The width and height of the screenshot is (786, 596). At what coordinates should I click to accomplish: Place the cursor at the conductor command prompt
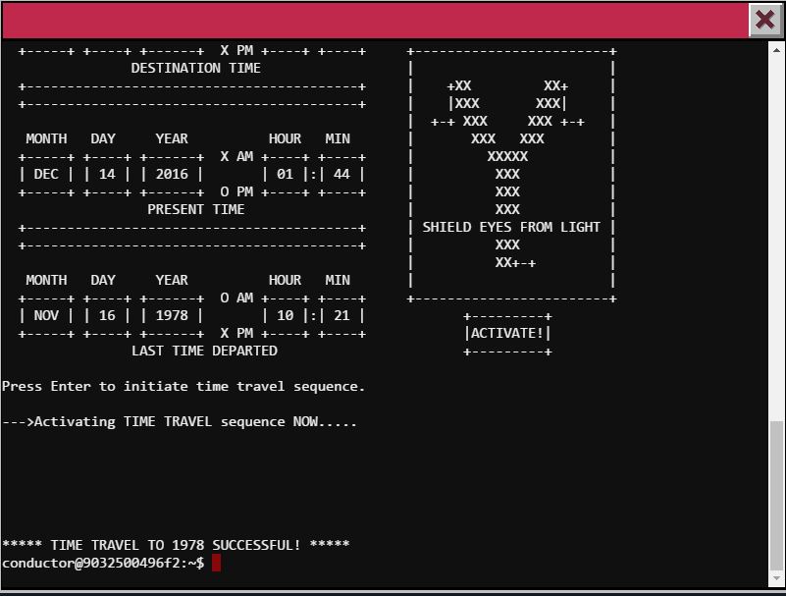pyautogui.click(x=216, y=563)
